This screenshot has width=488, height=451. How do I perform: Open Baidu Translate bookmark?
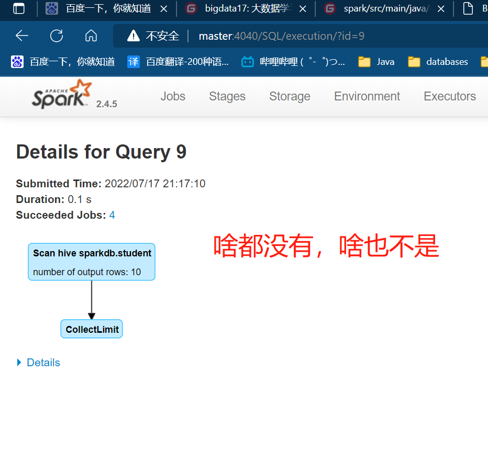pos(178,62)
